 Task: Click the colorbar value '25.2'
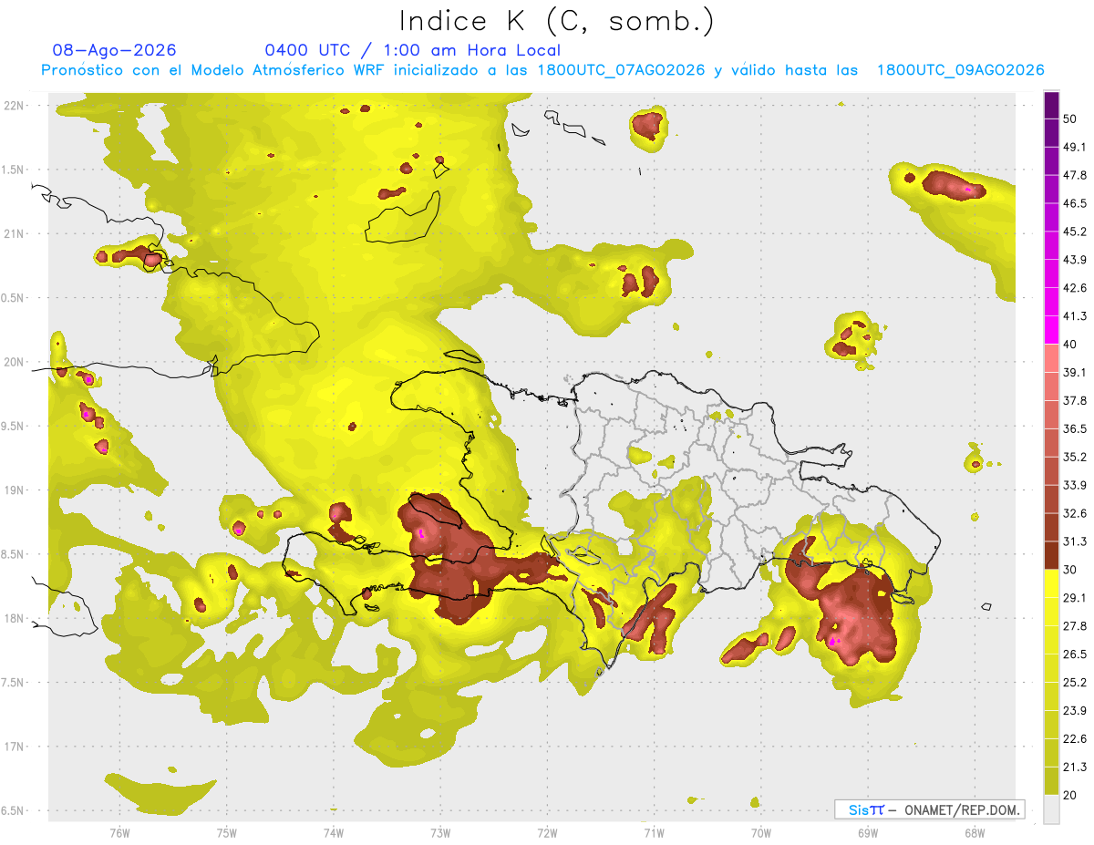point(1075,683)
